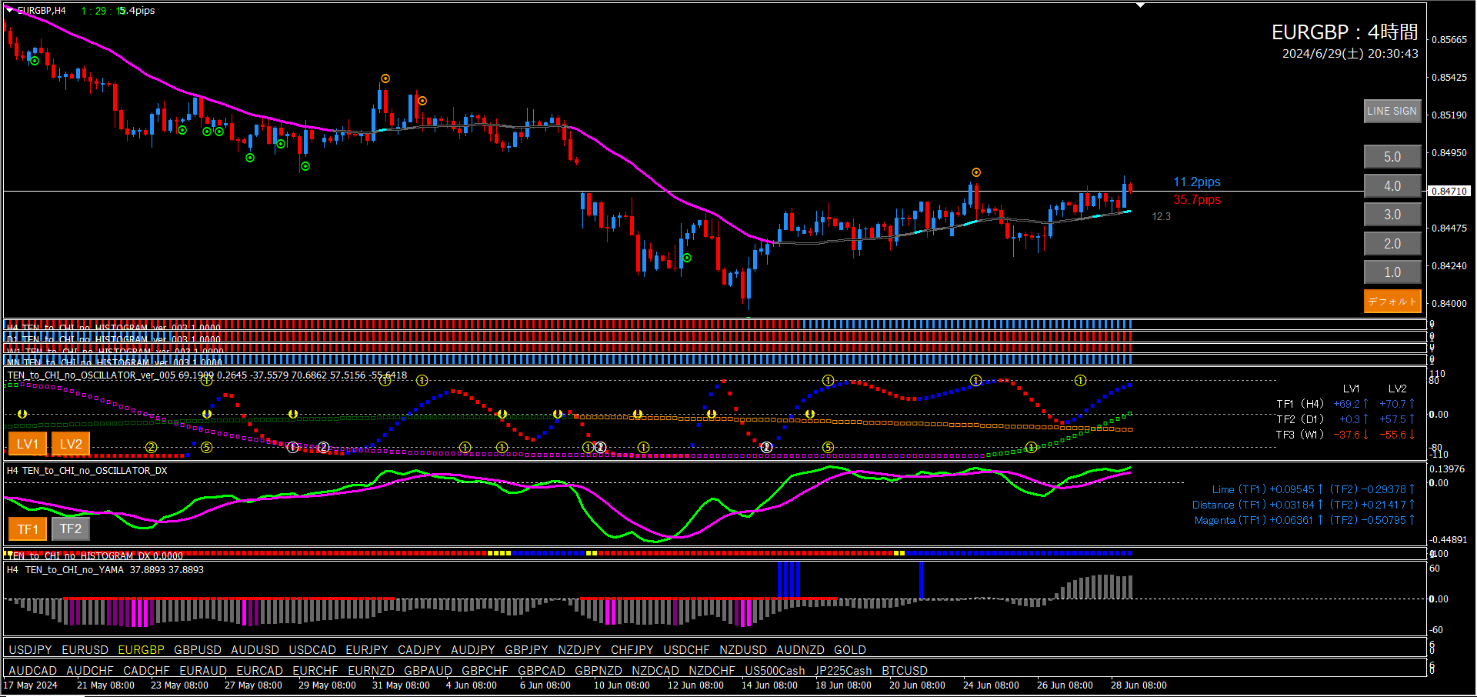The height and width of the screenshot is (697, 1477).
Task: Choose NZDUSD from the symbol list
Action: coord(743,650)
